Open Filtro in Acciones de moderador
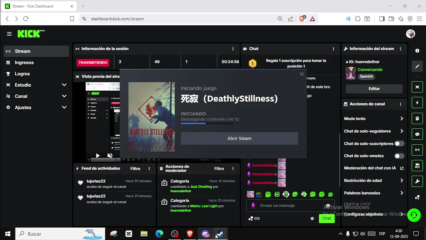 (x=219, y=169)
